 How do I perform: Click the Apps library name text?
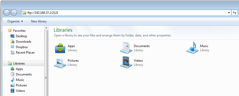tap(71, 46)
